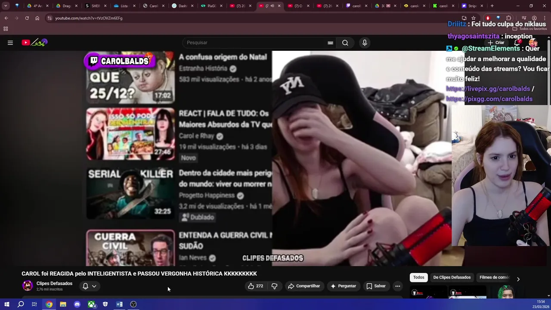Save video with Salvar button
The width and height of the screenshot is (551, 310).
coord(376,286)
